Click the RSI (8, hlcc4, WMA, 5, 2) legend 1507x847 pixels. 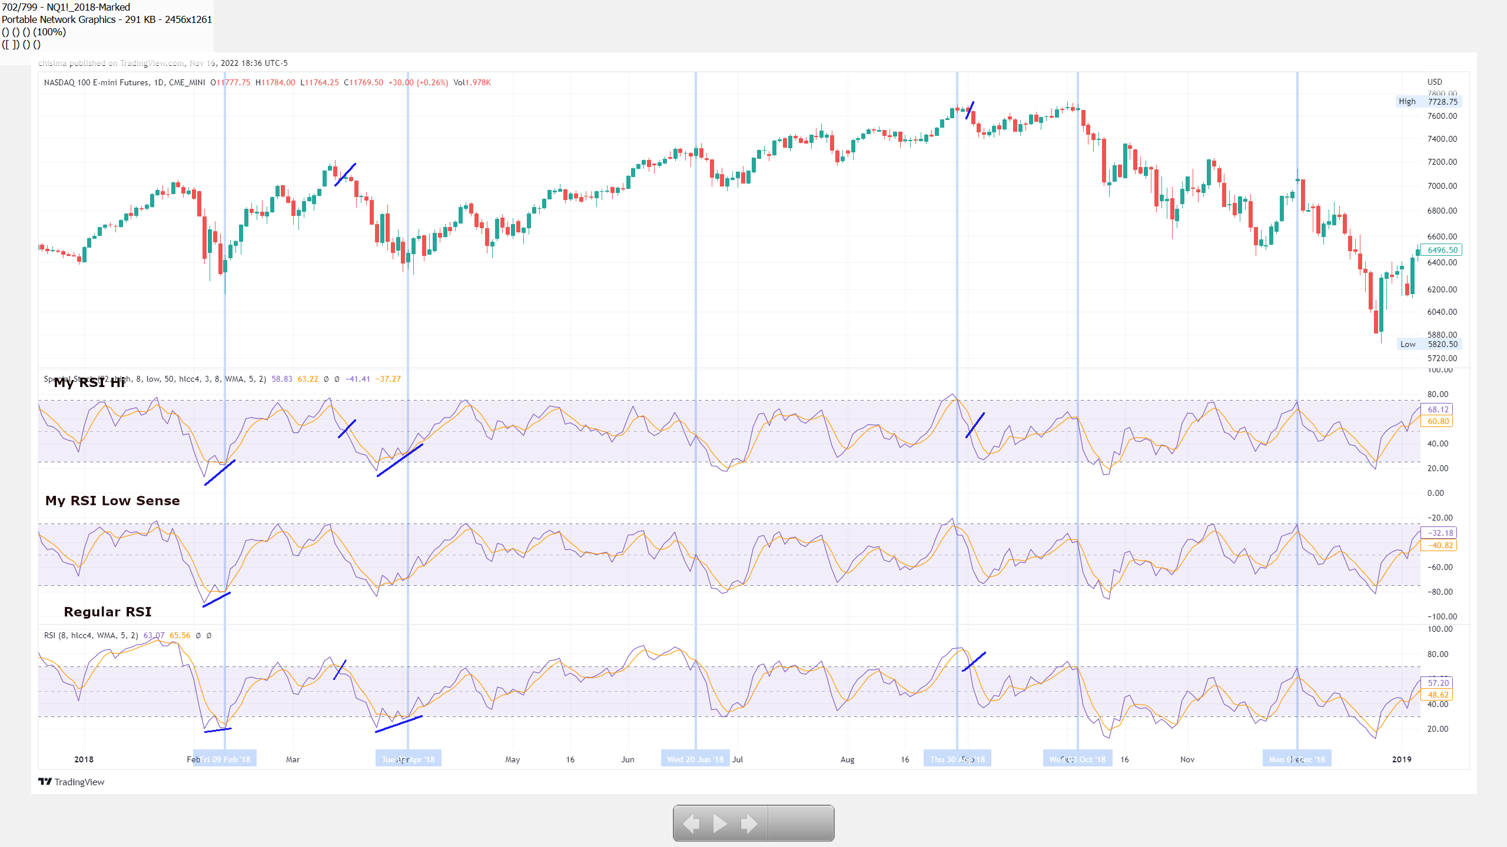91,635
